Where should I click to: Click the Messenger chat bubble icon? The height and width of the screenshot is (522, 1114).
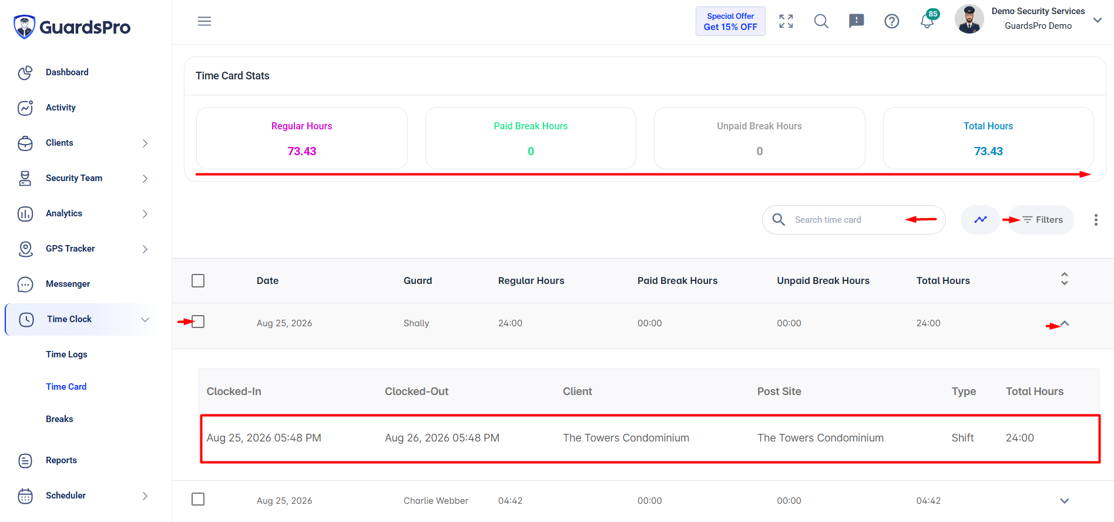point(25,284)
